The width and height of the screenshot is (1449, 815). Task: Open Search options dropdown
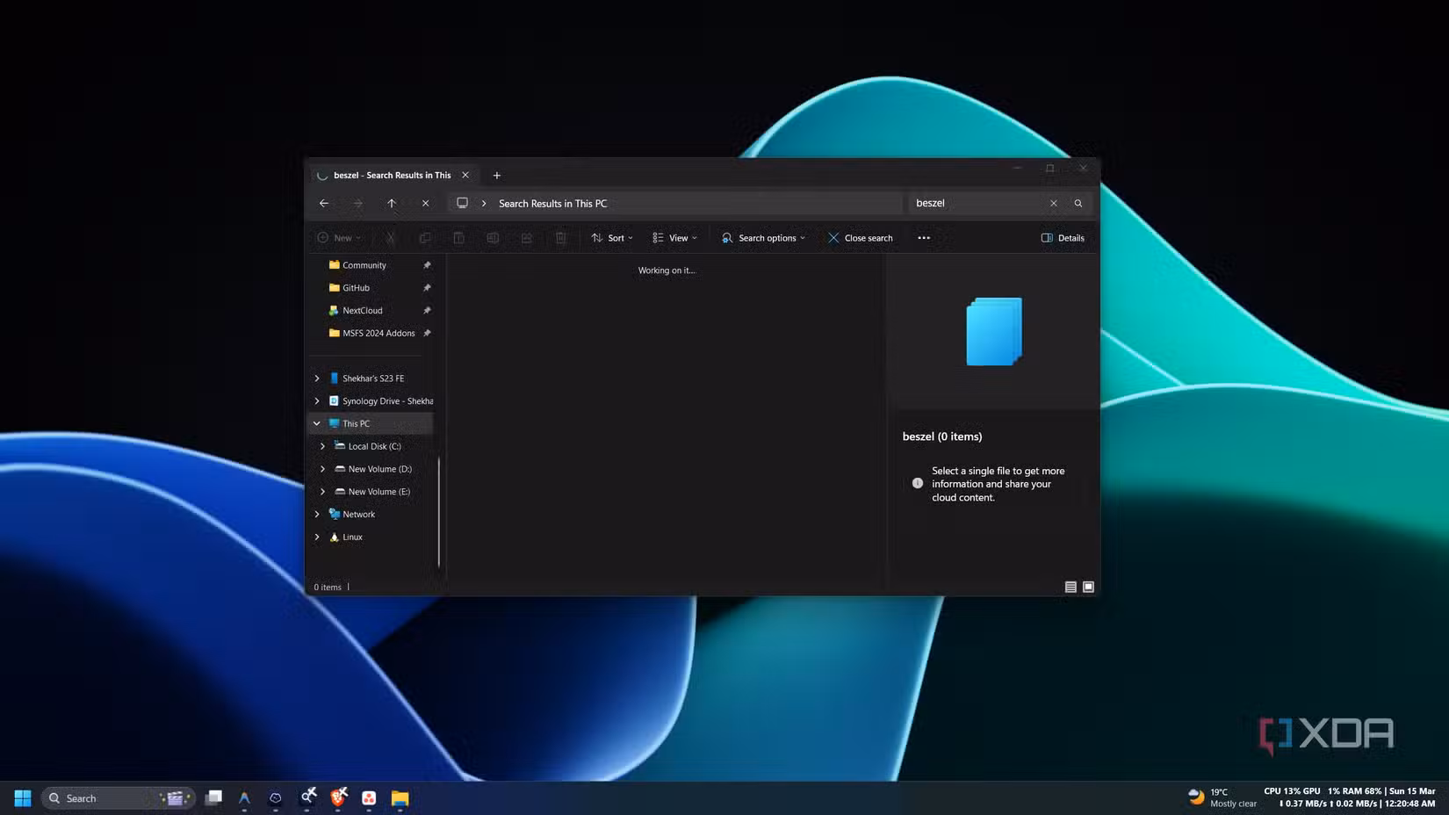point(763,238)
